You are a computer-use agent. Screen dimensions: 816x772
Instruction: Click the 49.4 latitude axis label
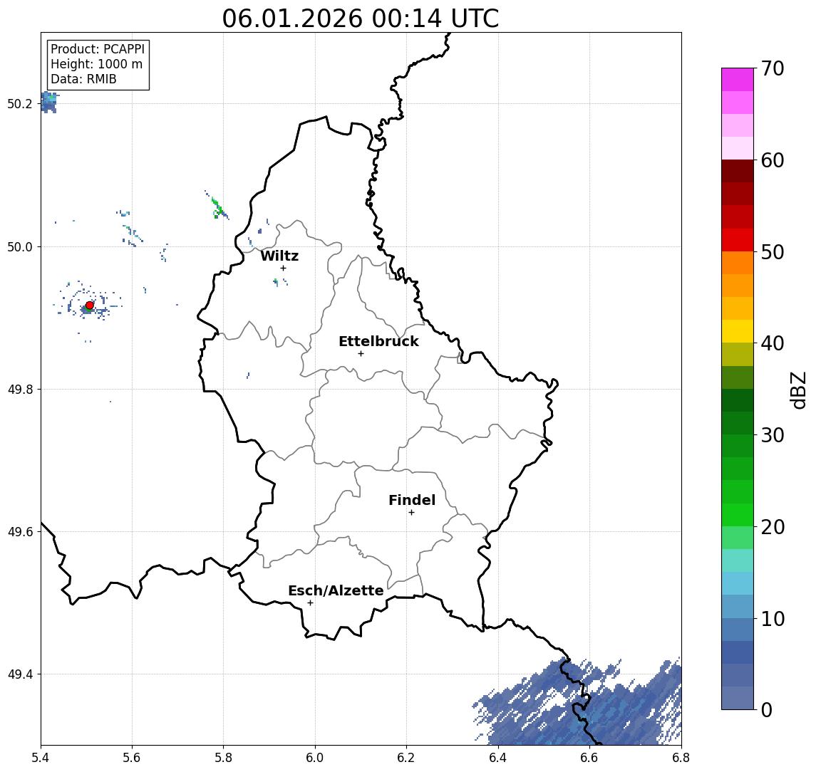[x=20, y=674]
